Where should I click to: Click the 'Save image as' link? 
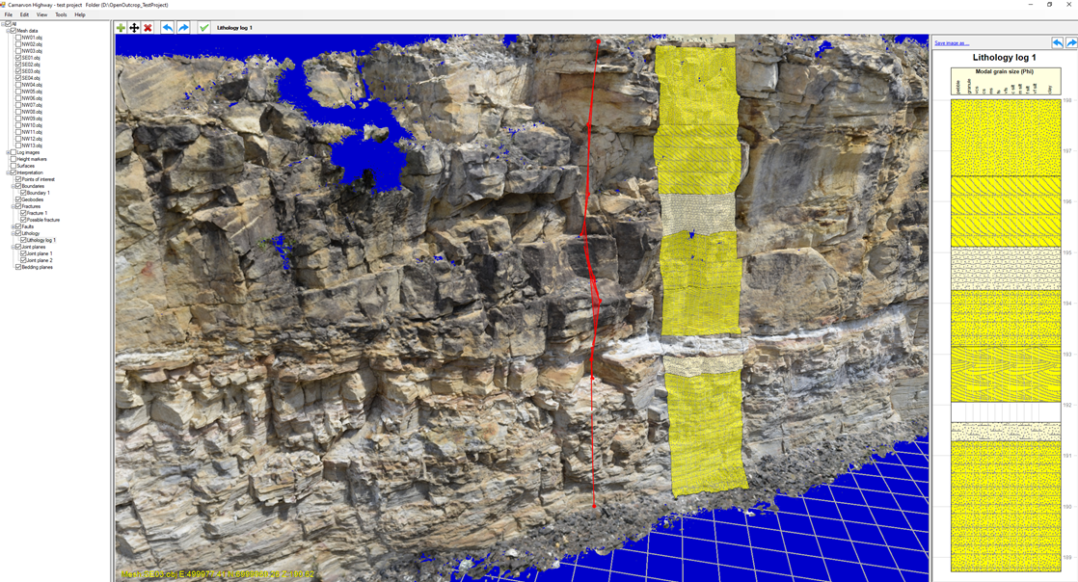pyautogui.click(x=951, y=43)
